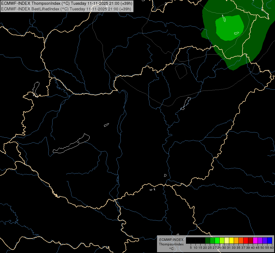The width and height of the screenshot is (275, 253).
Task: Click the legend value label 15
Action: tap(200, 248)
